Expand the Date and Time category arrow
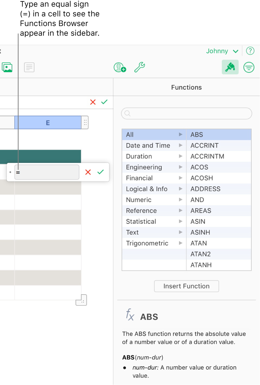Image resolution: width=260 pixels, height=385 pixels. (x=180, y=145)
